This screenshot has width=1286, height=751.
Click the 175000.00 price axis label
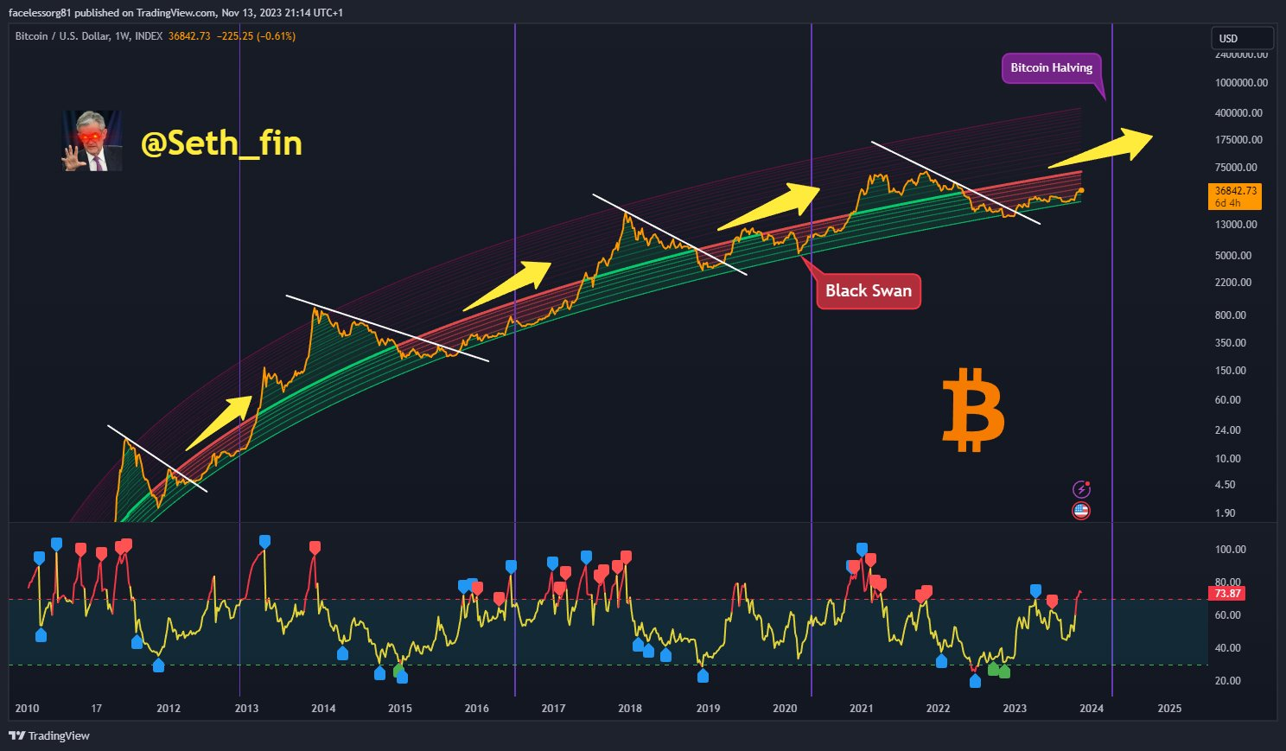point(1238,140)
